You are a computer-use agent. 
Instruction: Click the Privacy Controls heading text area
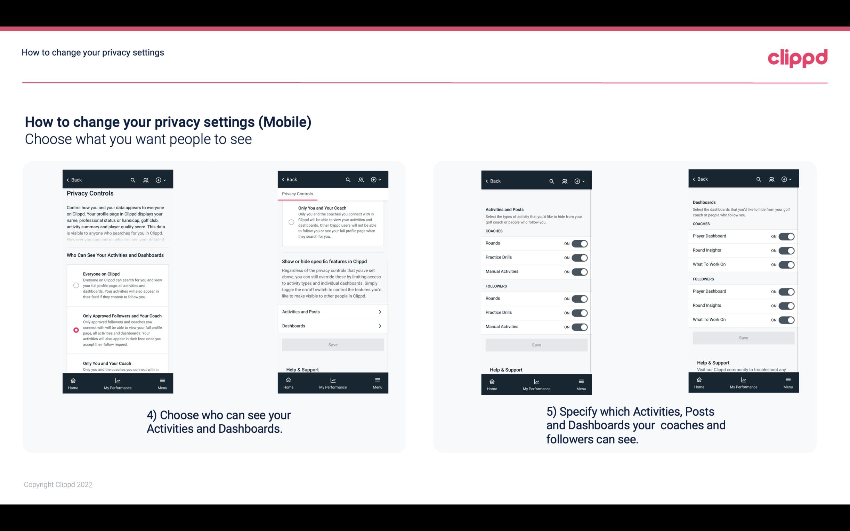click(90, 193)
